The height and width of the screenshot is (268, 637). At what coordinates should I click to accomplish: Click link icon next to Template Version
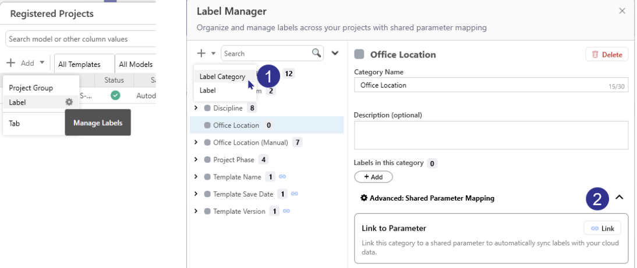(x=286, y=211)
